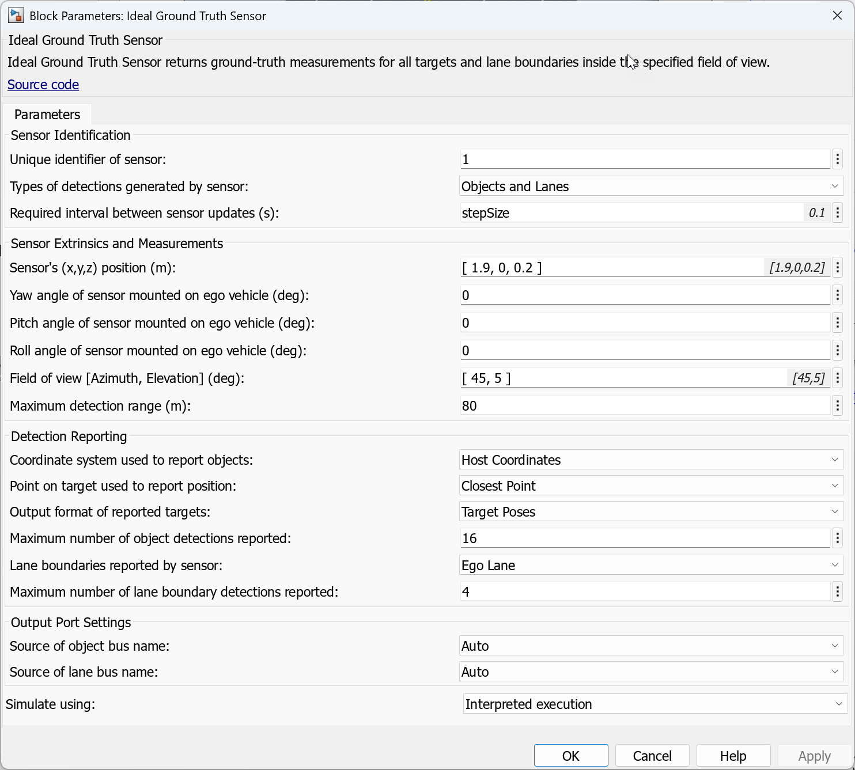Open options menu for maximum lane boundary detections
The width and height of the screenshot is (855, 770).
(837, 592)
